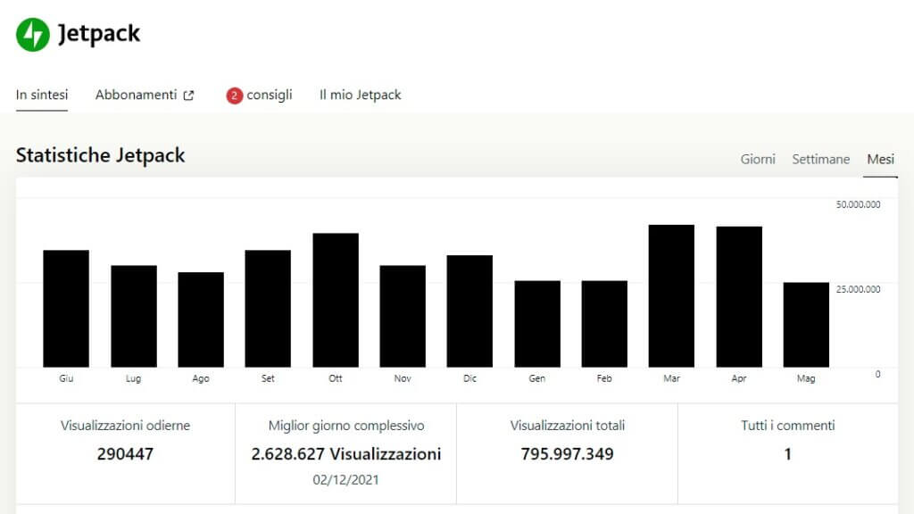Viewport: 914px width, 514px height.
Task: Click the Jetpack wordmark text
Action: [x=99, y=34]
